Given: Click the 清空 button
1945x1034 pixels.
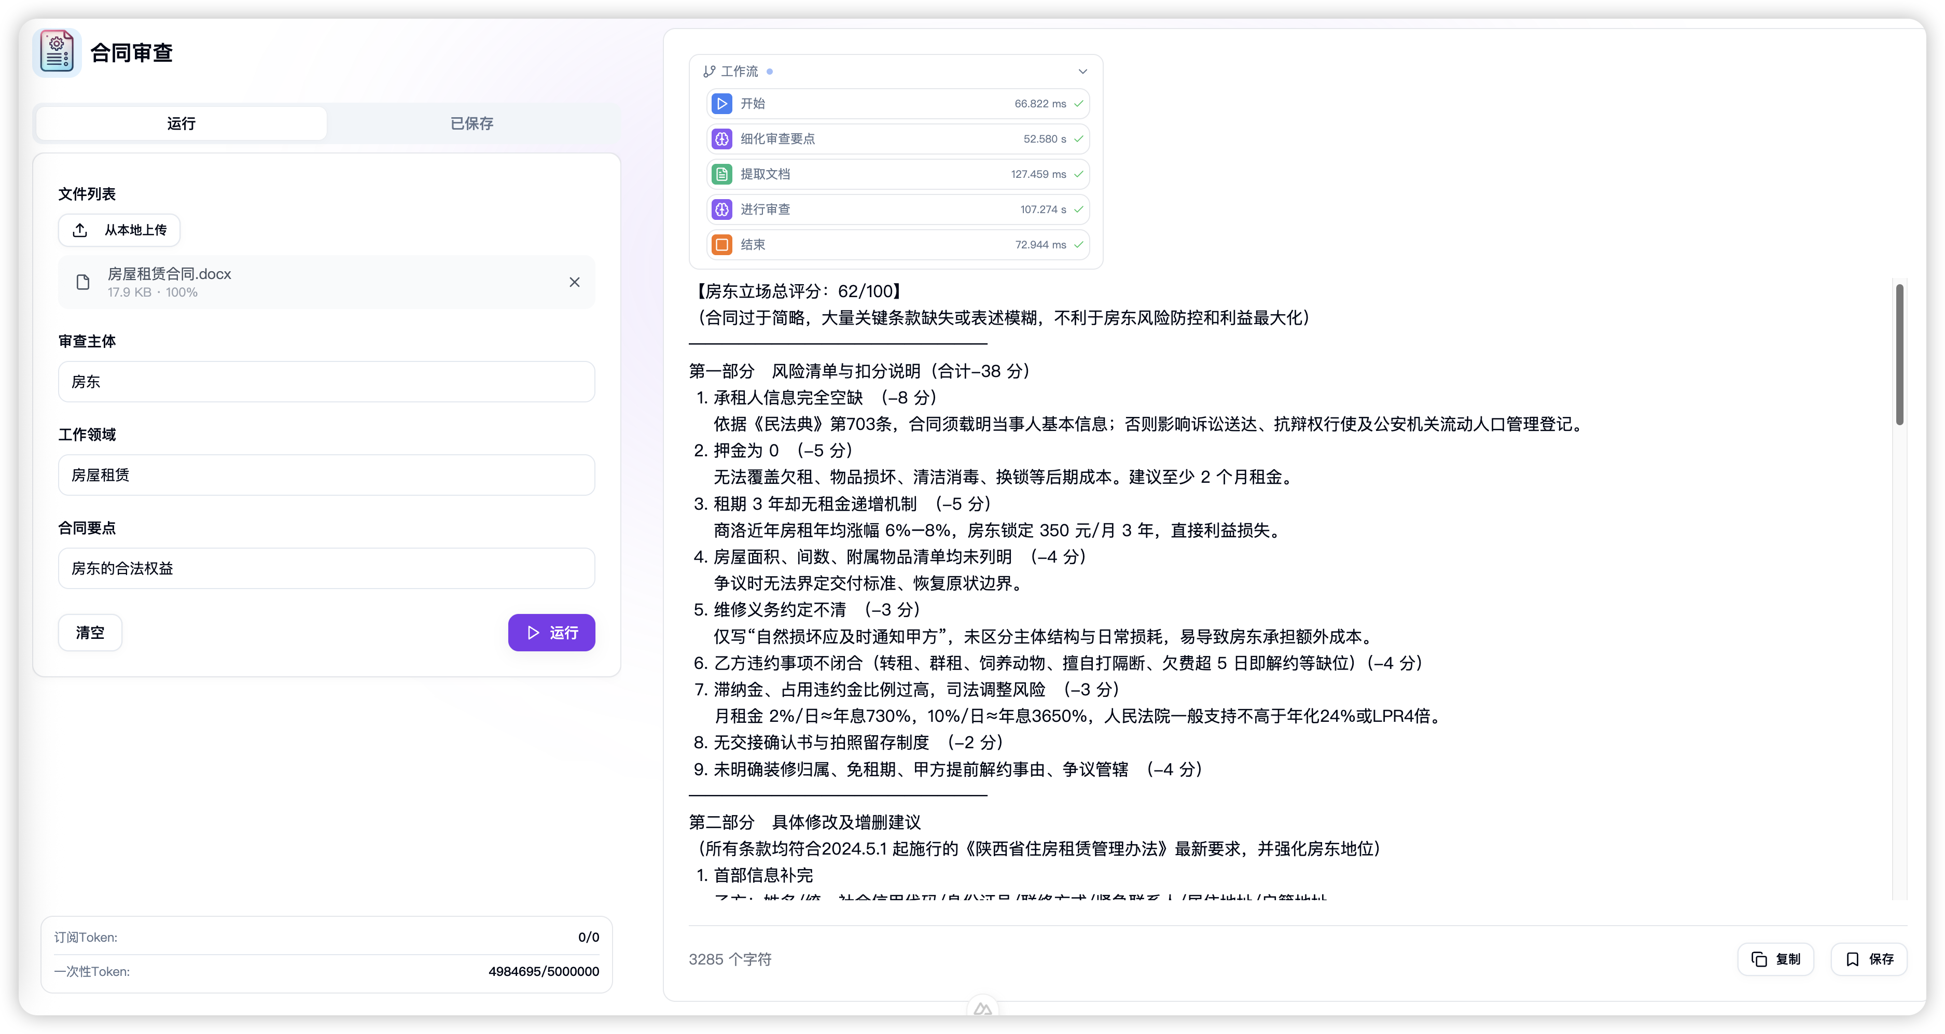Looking at the screenshot, I should (x=90, y=633).
